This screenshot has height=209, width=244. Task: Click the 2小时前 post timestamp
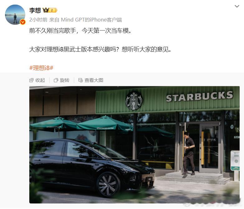[38, 20]
